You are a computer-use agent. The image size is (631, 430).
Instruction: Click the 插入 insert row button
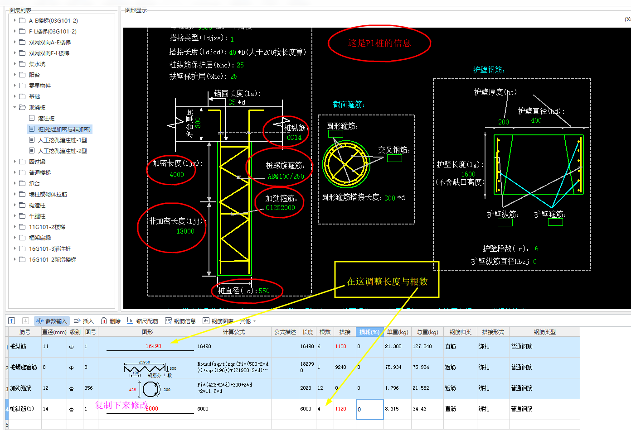click(x=84, y=321)
